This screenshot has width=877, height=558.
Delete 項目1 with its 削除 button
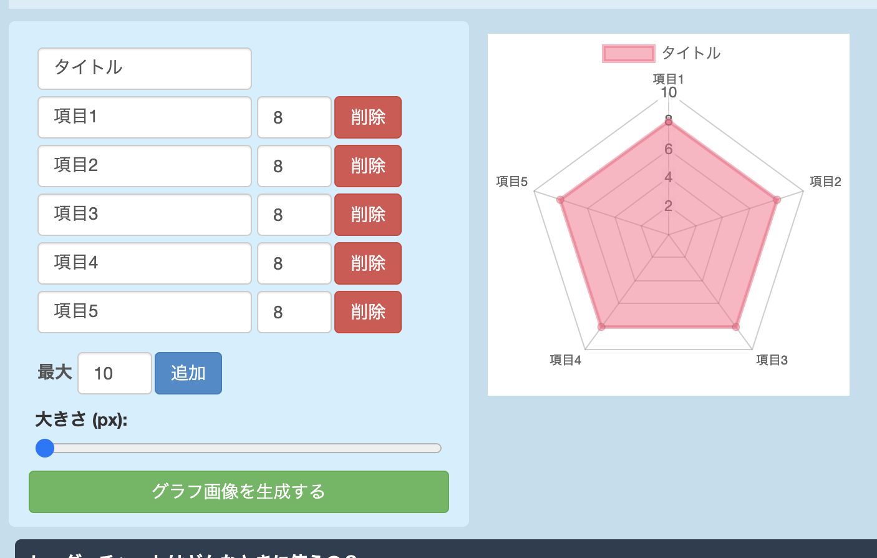point(367,117)
